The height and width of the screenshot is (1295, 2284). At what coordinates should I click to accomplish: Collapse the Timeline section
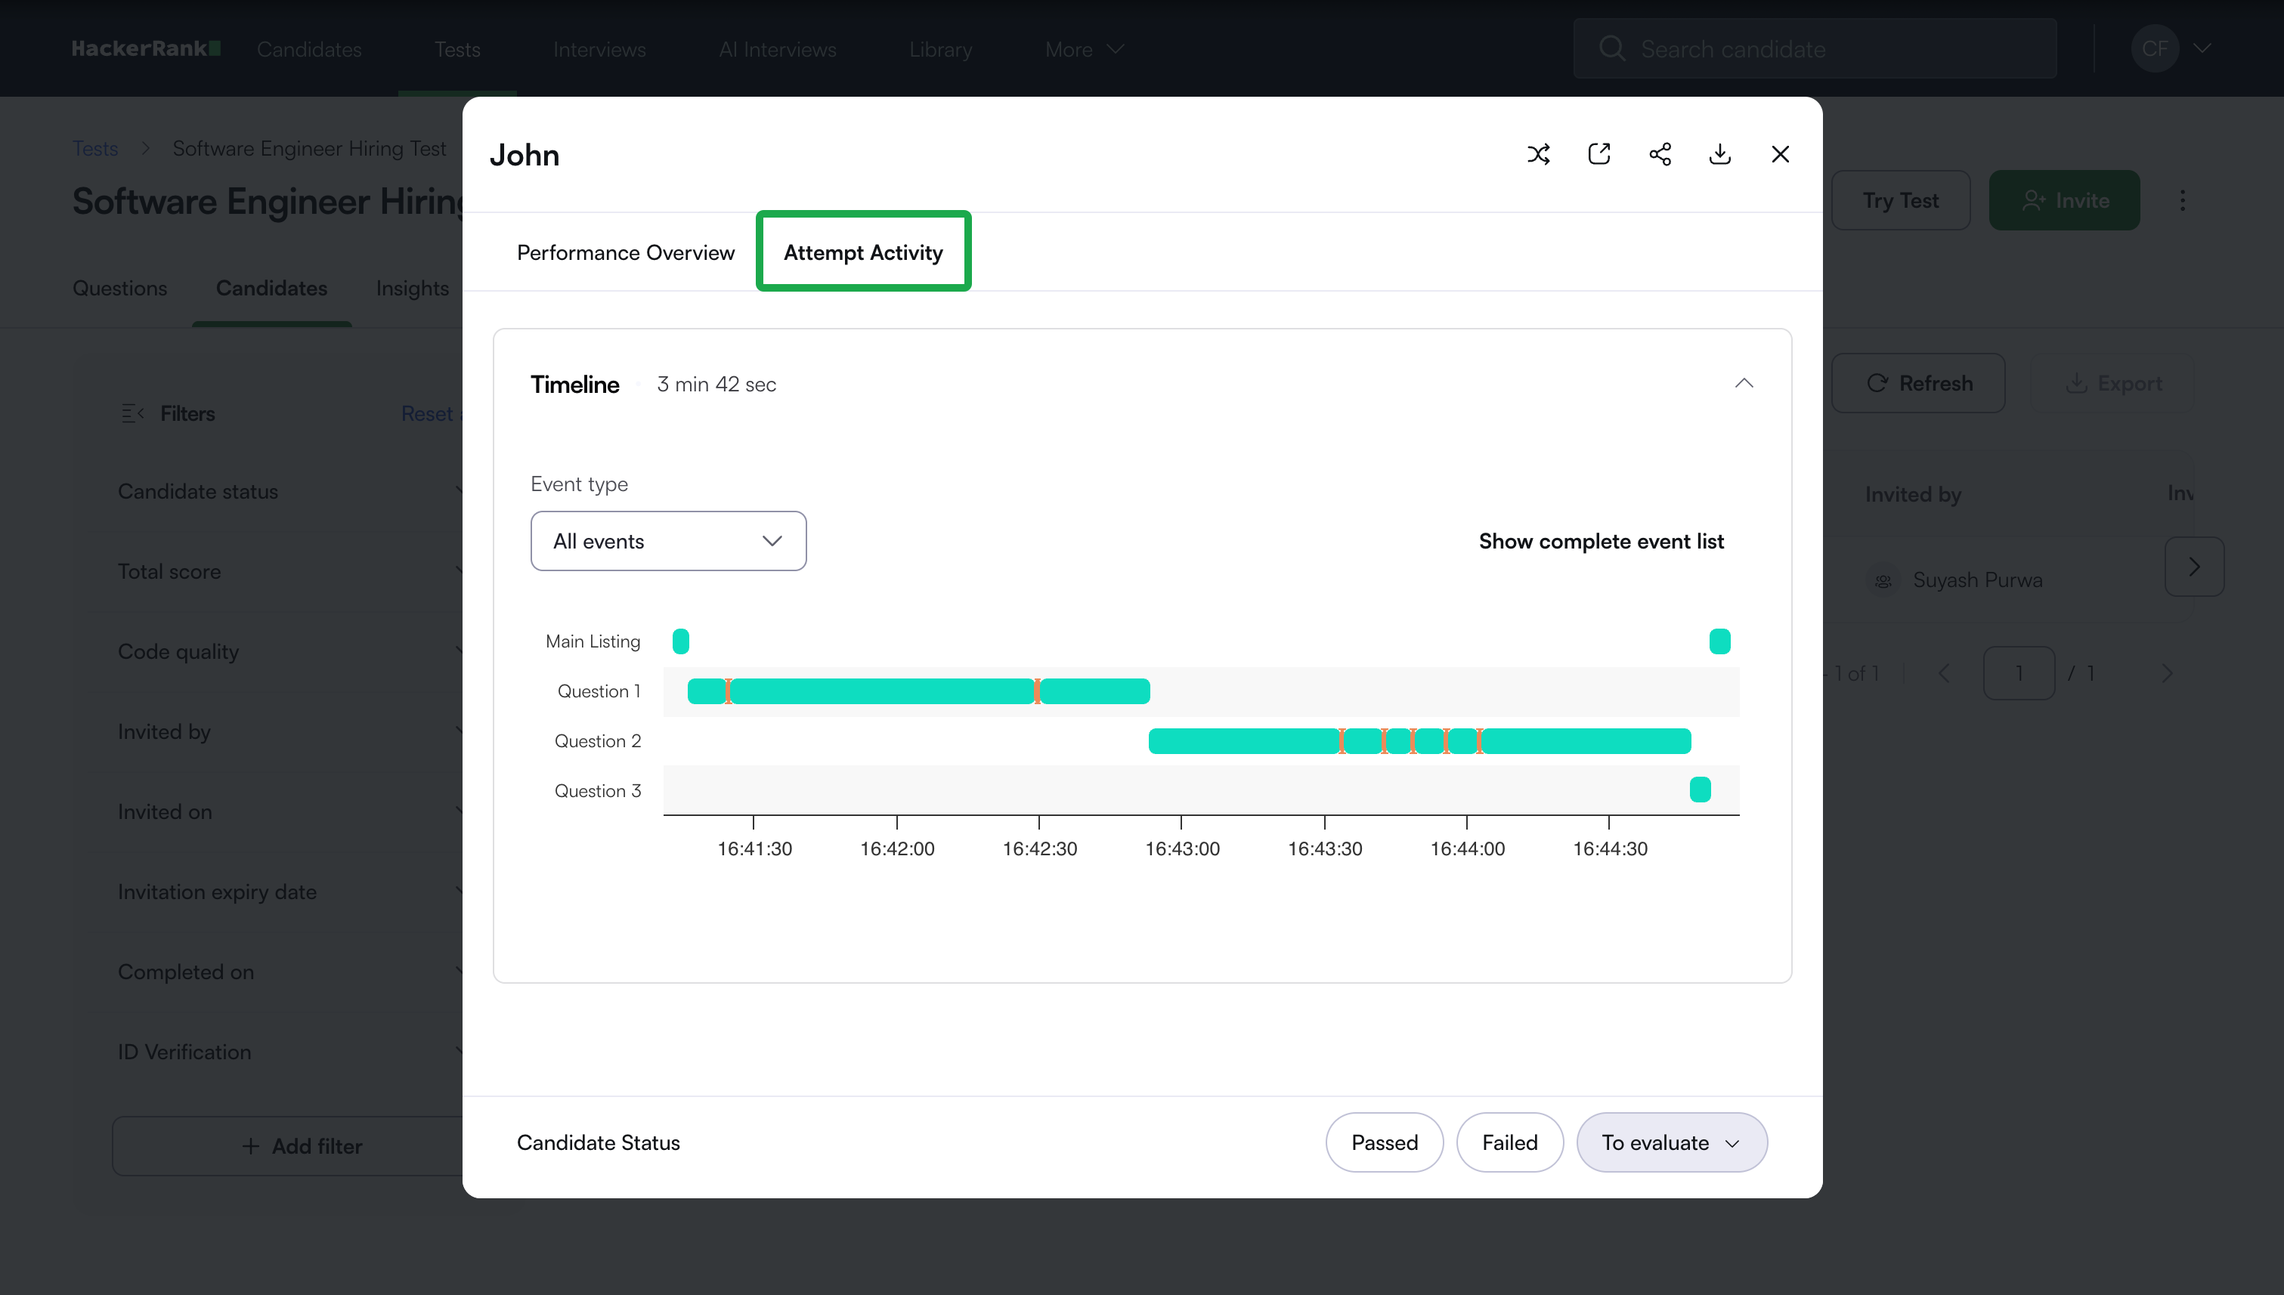[x=1743, y=383]
